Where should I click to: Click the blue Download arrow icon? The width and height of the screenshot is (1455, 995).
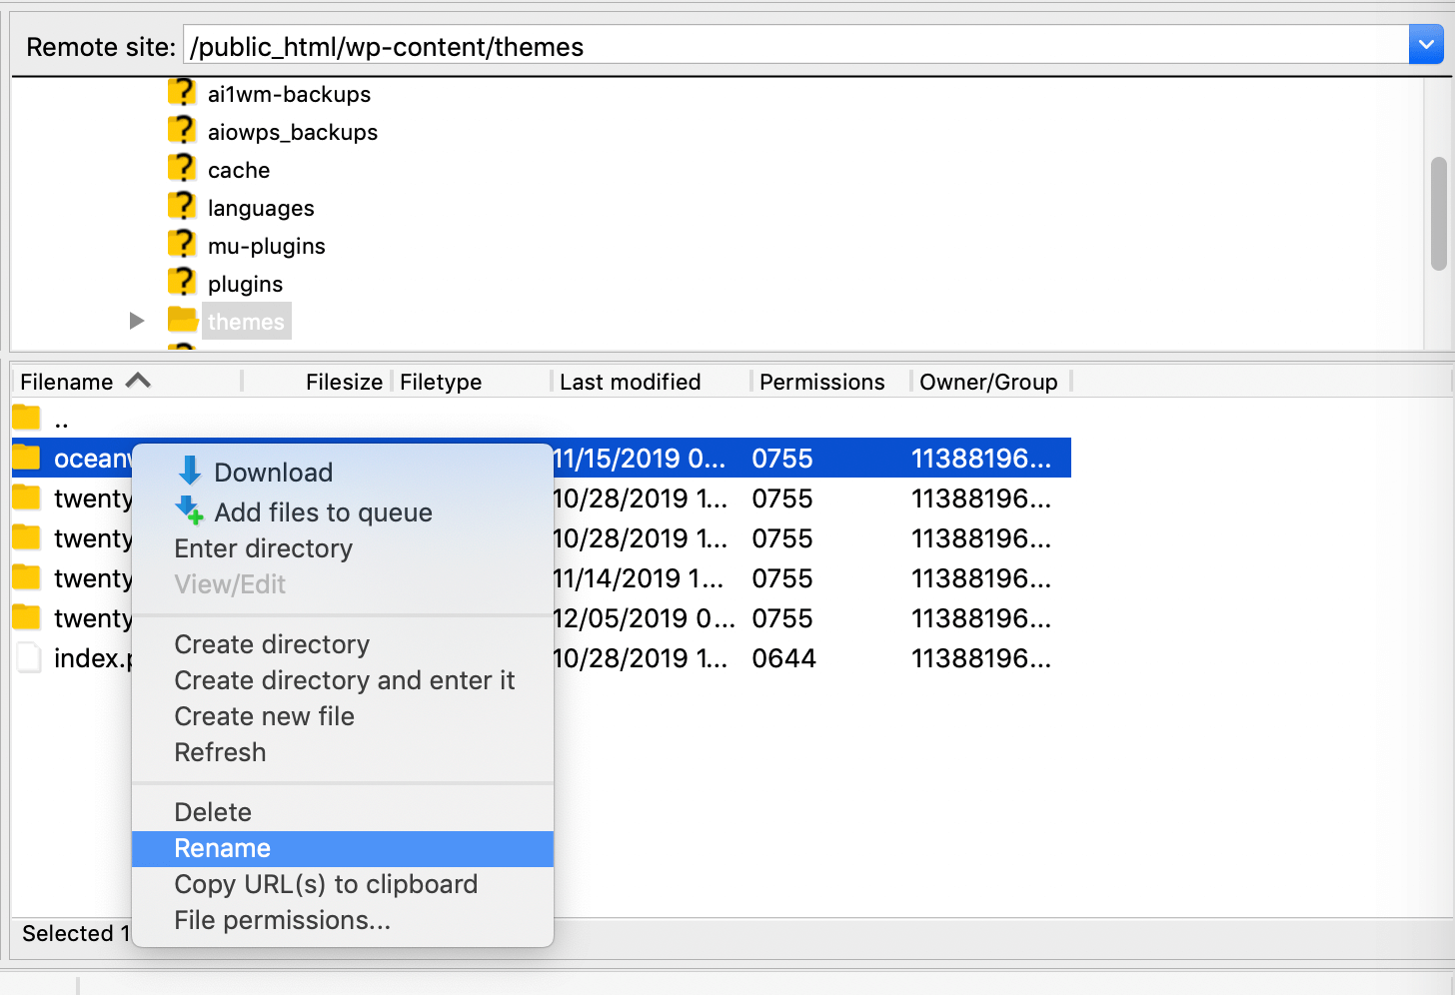pyautogui.click(x=188, y=472)
